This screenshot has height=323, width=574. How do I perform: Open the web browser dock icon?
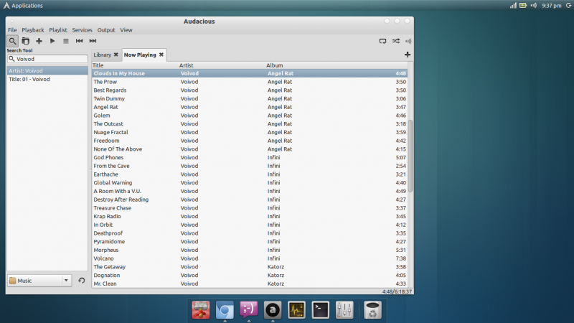(225, 310)
